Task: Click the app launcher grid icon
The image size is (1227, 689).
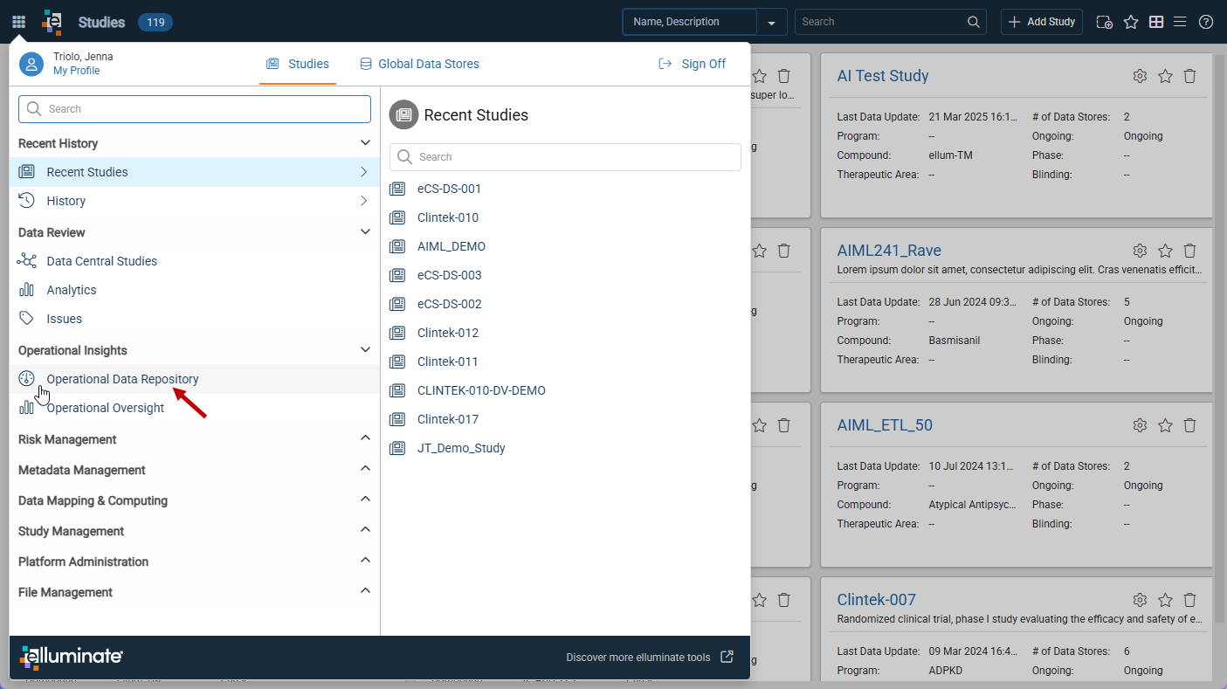Action: [x=18, y=22]
